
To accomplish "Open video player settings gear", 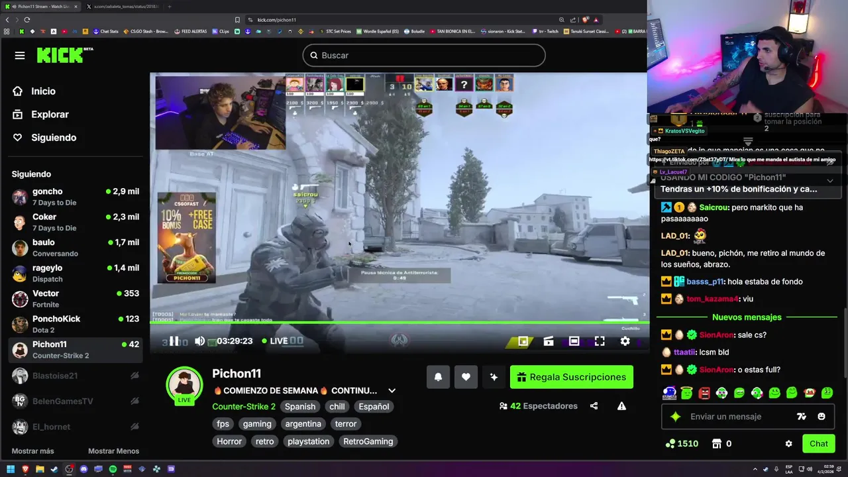I will [625, 341].
